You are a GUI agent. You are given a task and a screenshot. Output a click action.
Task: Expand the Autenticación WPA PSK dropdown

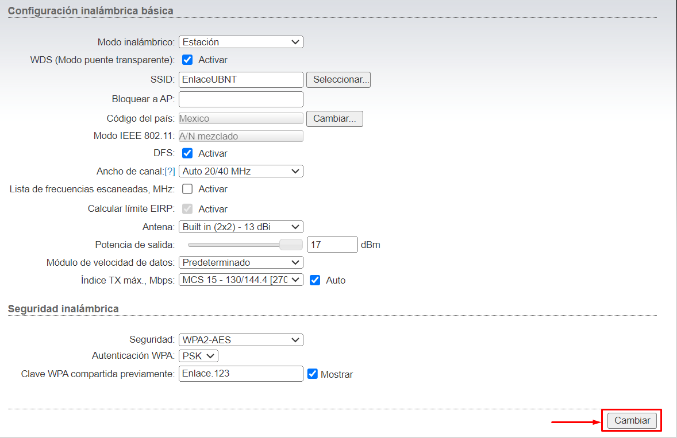(x=199, y=356)
